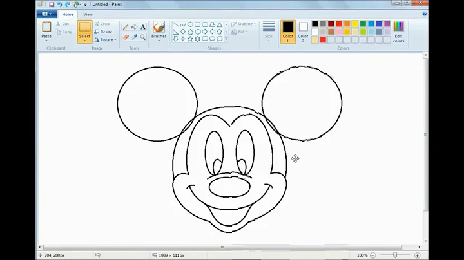Pick the pink color swatch
464x260 pixels.
[339, 32]
